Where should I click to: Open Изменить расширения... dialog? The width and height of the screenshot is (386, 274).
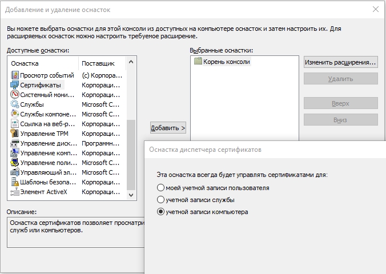point(340,62)
